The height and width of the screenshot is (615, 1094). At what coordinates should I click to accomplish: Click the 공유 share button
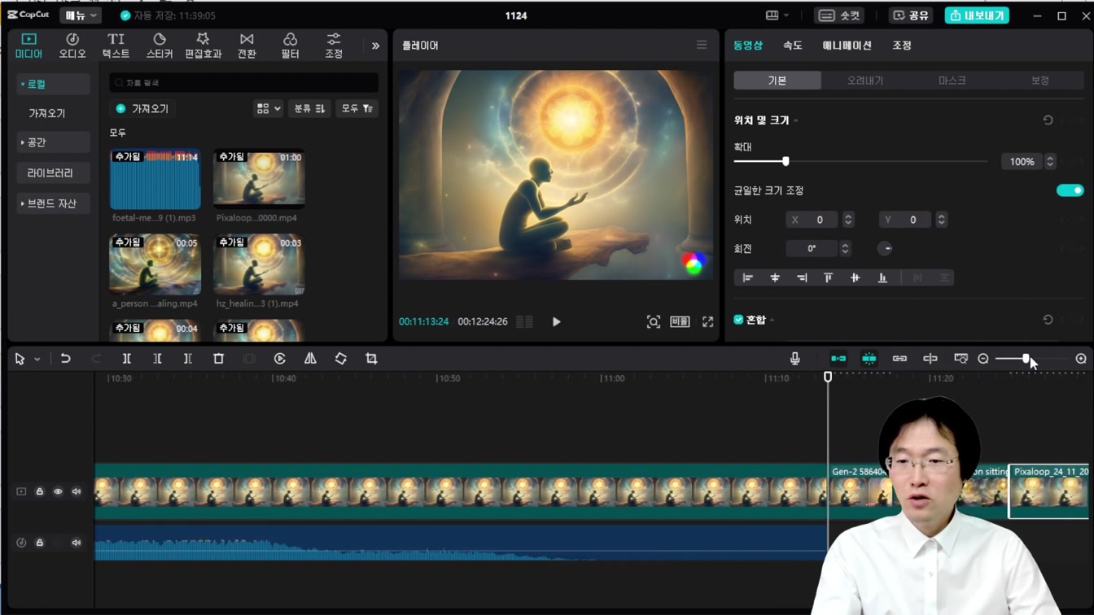(x=911, y=15)
